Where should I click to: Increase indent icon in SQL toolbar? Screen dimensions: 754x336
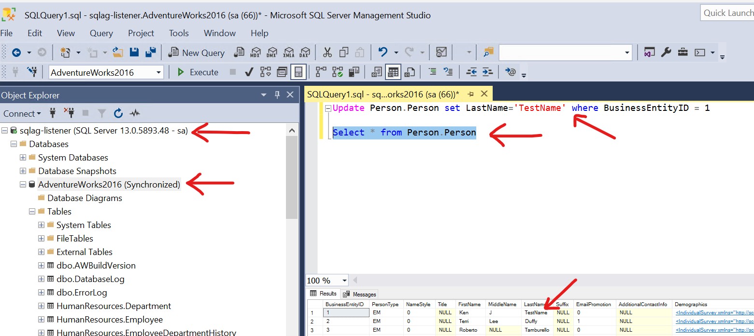click(488, 72)
